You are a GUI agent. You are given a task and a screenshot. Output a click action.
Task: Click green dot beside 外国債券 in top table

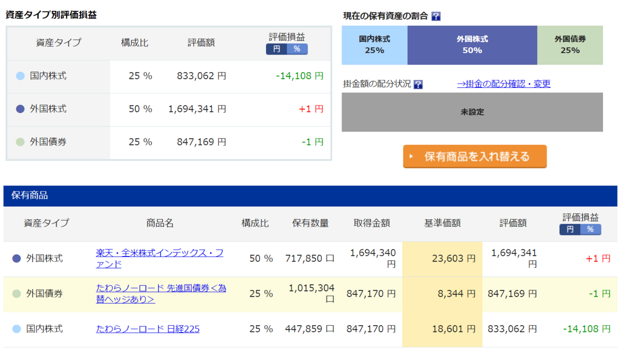(20, 142)
